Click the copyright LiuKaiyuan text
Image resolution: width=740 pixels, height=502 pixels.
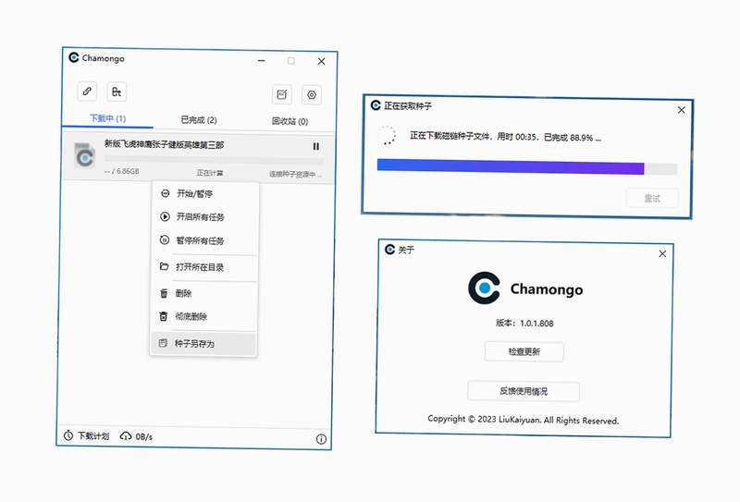point(523,420)
